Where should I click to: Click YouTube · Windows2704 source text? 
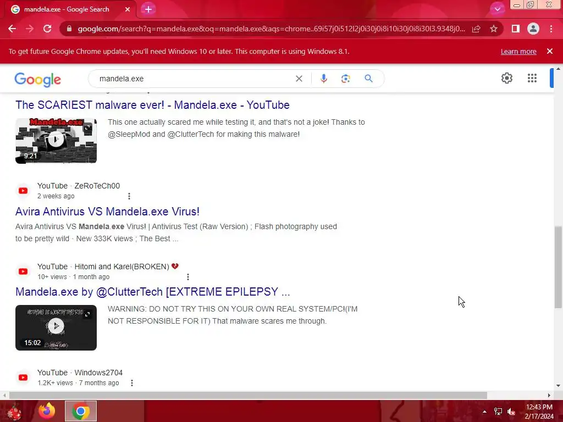click(x=80, y=373)
